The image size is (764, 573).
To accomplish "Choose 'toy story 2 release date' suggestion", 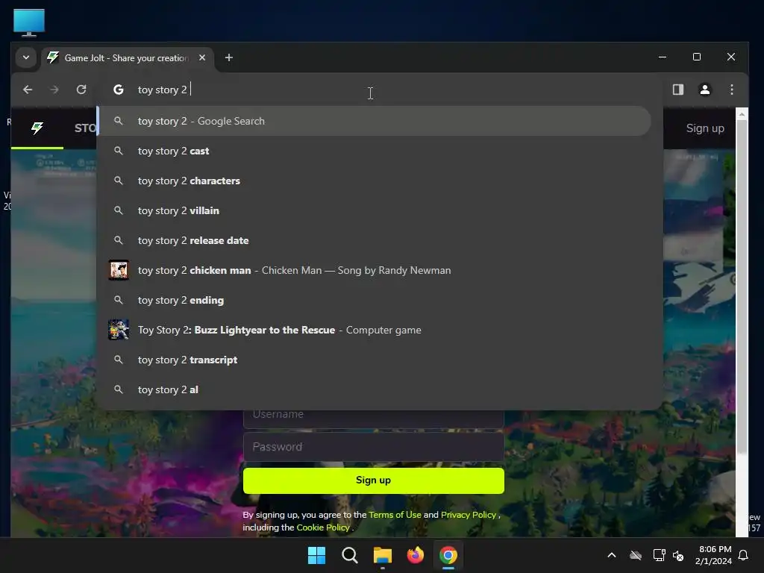I will click(x=375, y=240).
